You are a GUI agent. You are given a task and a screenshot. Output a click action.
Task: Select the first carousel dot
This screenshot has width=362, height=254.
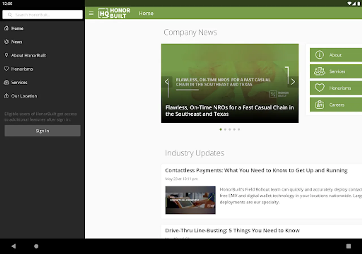221,130
